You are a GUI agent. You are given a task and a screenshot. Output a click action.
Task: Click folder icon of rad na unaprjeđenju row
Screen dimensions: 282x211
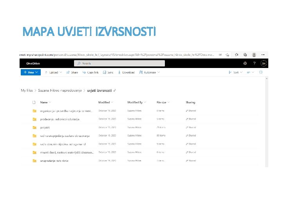tap(34, 136)
